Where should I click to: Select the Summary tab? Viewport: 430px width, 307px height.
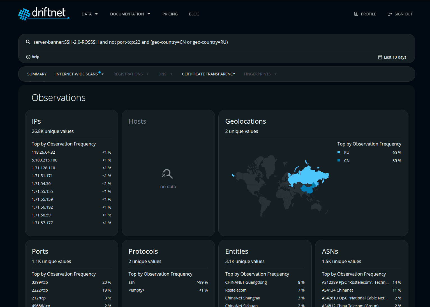click(x=37, y=74)
